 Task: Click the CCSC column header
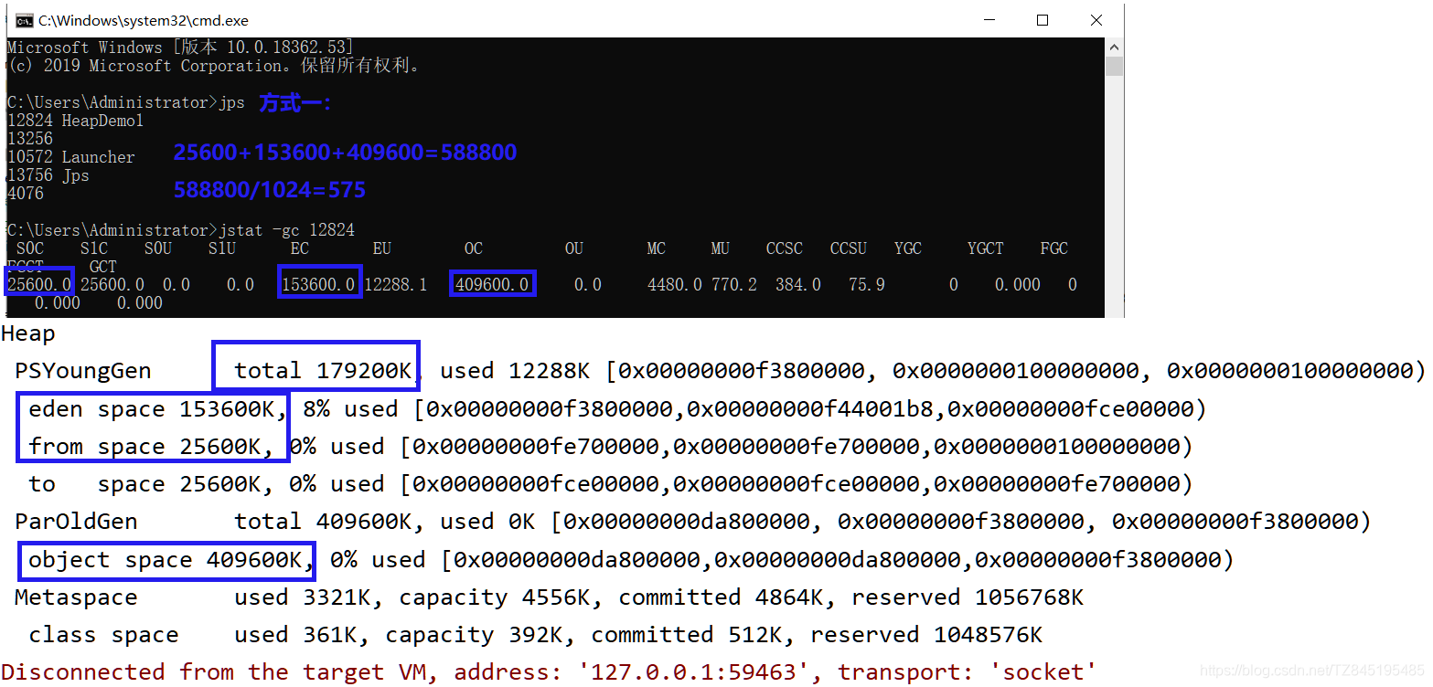(x=785, y=248)
